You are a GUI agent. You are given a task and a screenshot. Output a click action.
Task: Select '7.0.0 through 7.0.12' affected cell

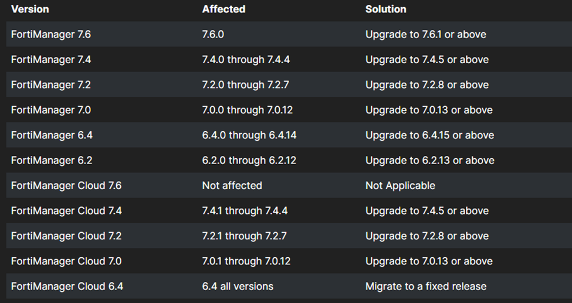[x=248, y=110]
